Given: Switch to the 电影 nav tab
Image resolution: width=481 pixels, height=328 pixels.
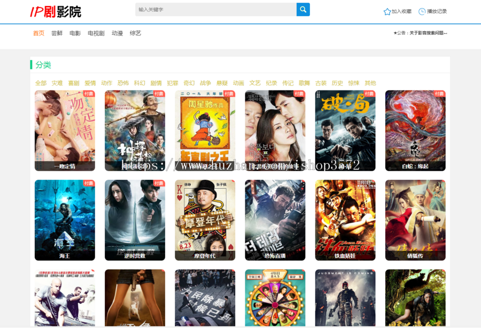Looking at the screenshot, I should tap(75, 33).
